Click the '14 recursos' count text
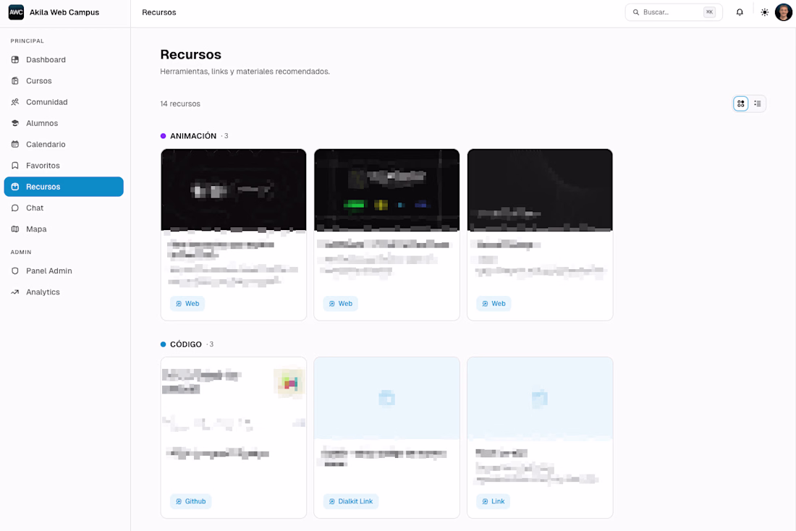This screenshot has height=531, width=796. 180,103
